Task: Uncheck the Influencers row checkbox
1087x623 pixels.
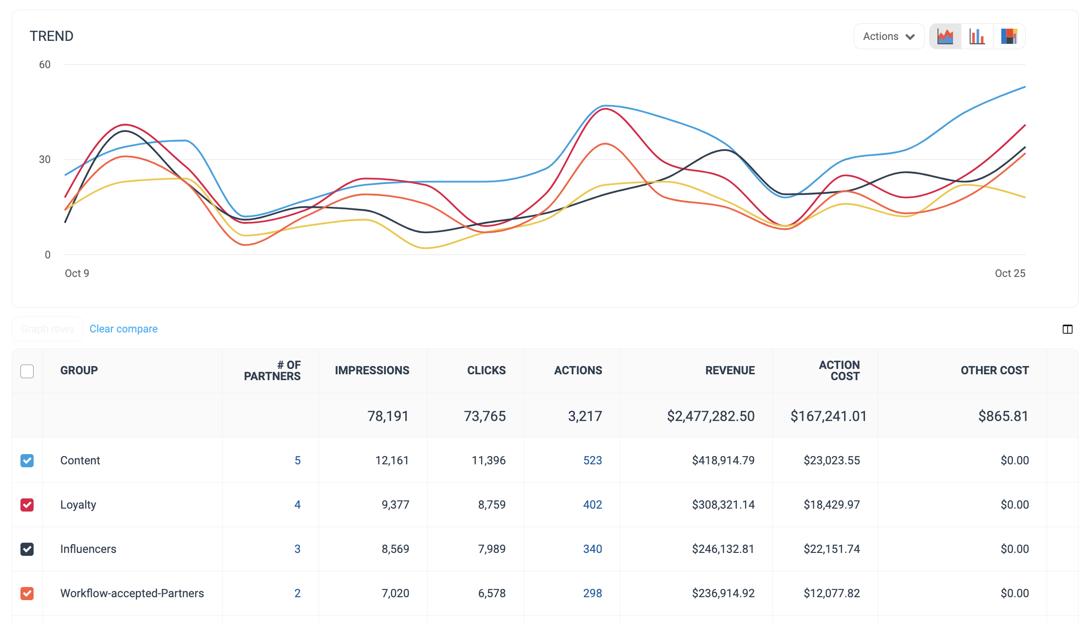Action: click(x=27, y=549)
